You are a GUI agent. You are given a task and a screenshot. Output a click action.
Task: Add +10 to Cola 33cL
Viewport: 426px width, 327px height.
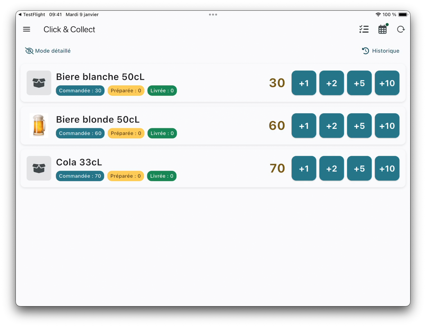pos(387,169)
